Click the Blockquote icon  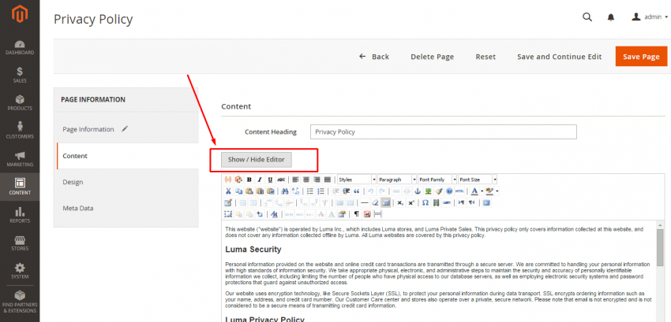(x=357, y=191)
